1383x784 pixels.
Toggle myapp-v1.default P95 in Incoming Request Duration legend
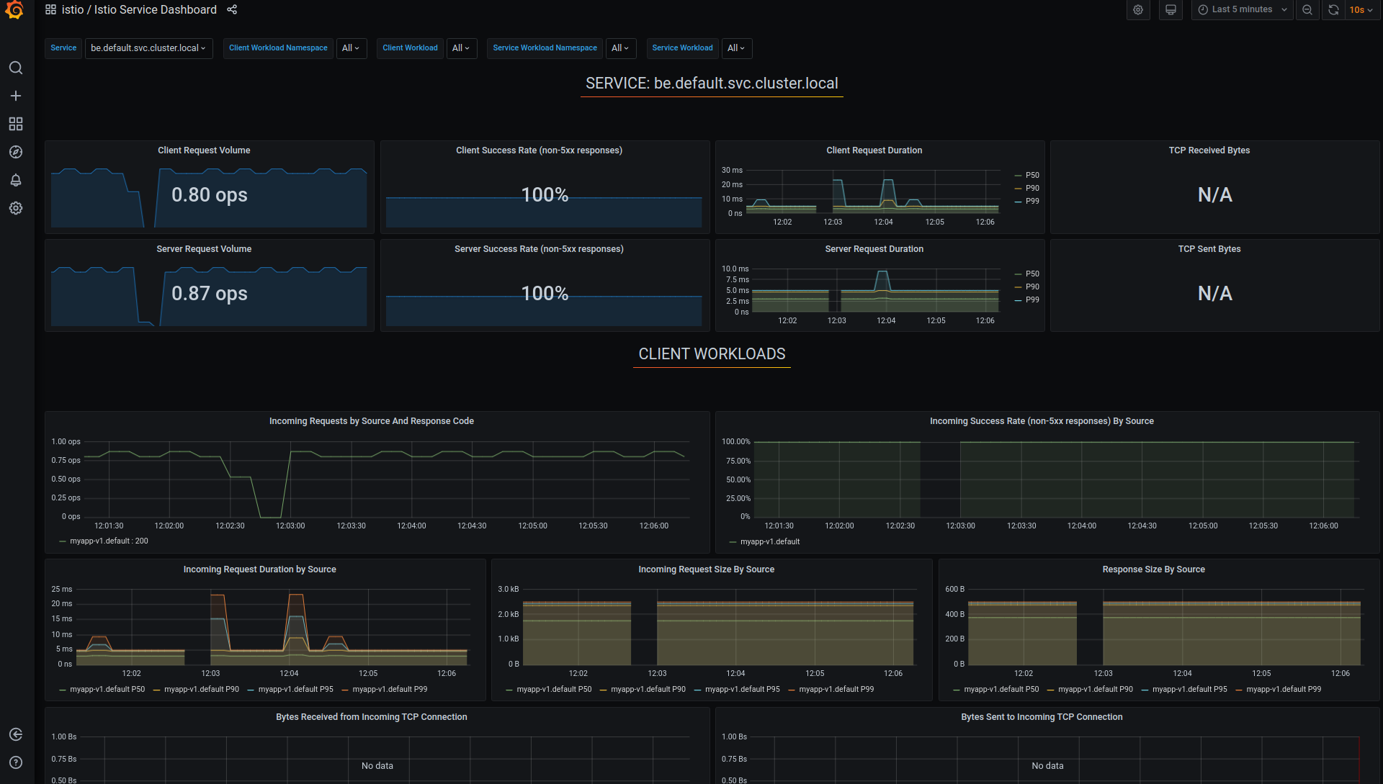point(295,690)
